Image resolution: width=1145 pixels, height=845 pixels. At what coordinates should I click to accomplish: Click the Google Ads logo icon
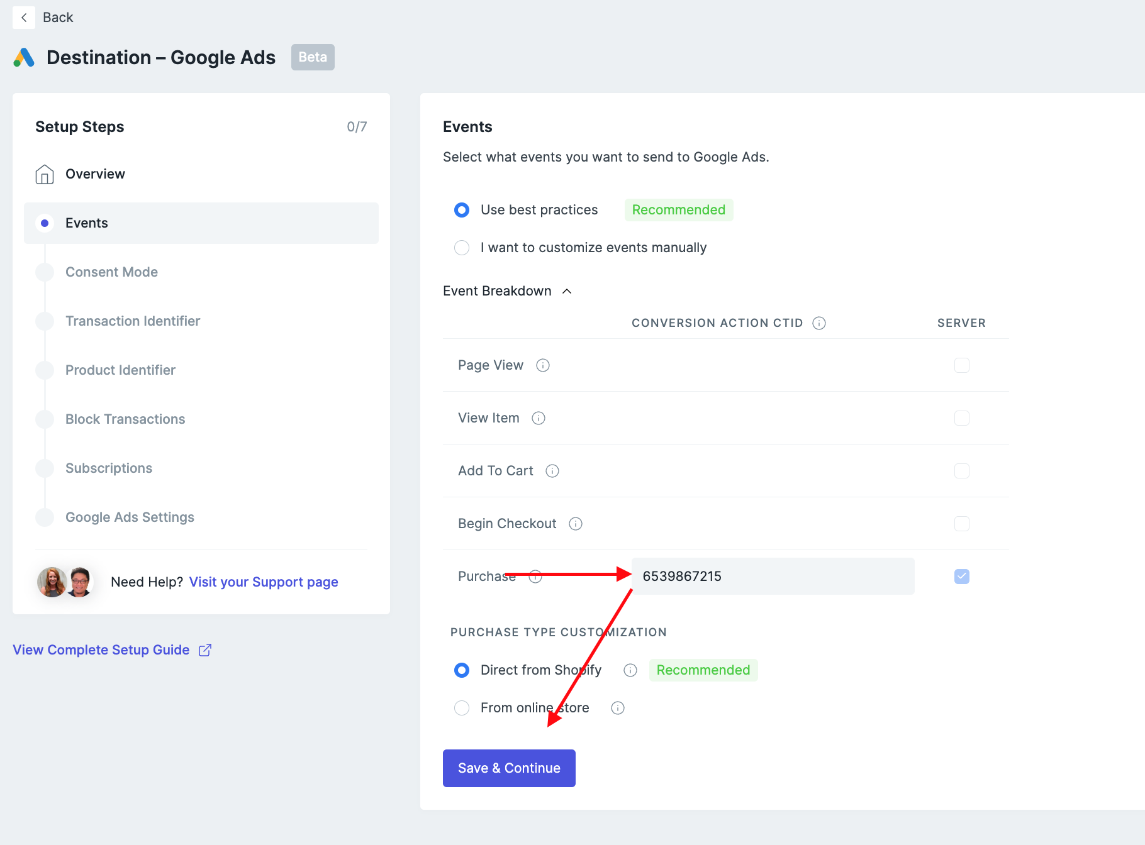24,57
